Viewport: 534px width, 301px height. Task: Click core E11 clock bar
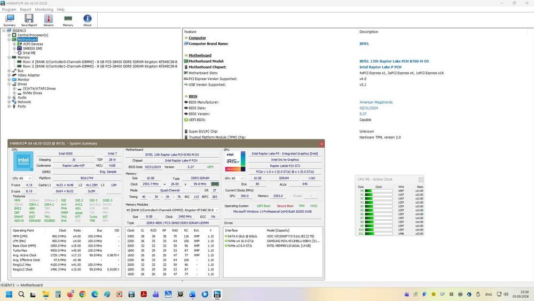[x=379, y=234]
